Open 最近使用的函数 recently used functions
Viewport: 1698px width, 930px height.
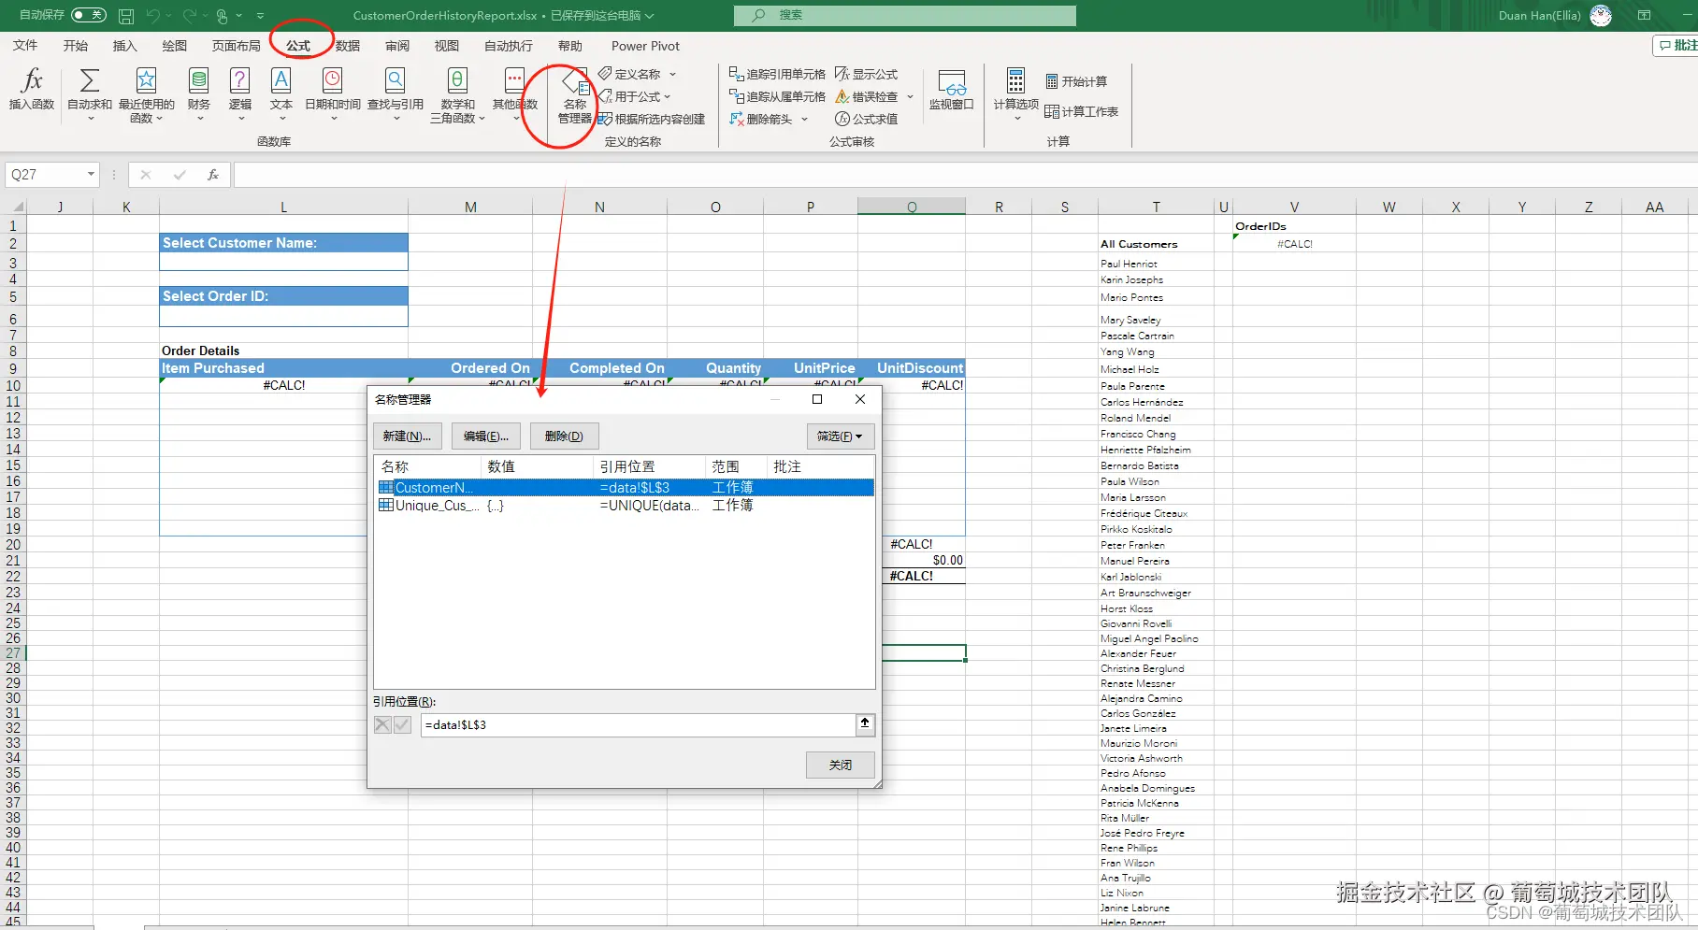(x=146, y=93)
